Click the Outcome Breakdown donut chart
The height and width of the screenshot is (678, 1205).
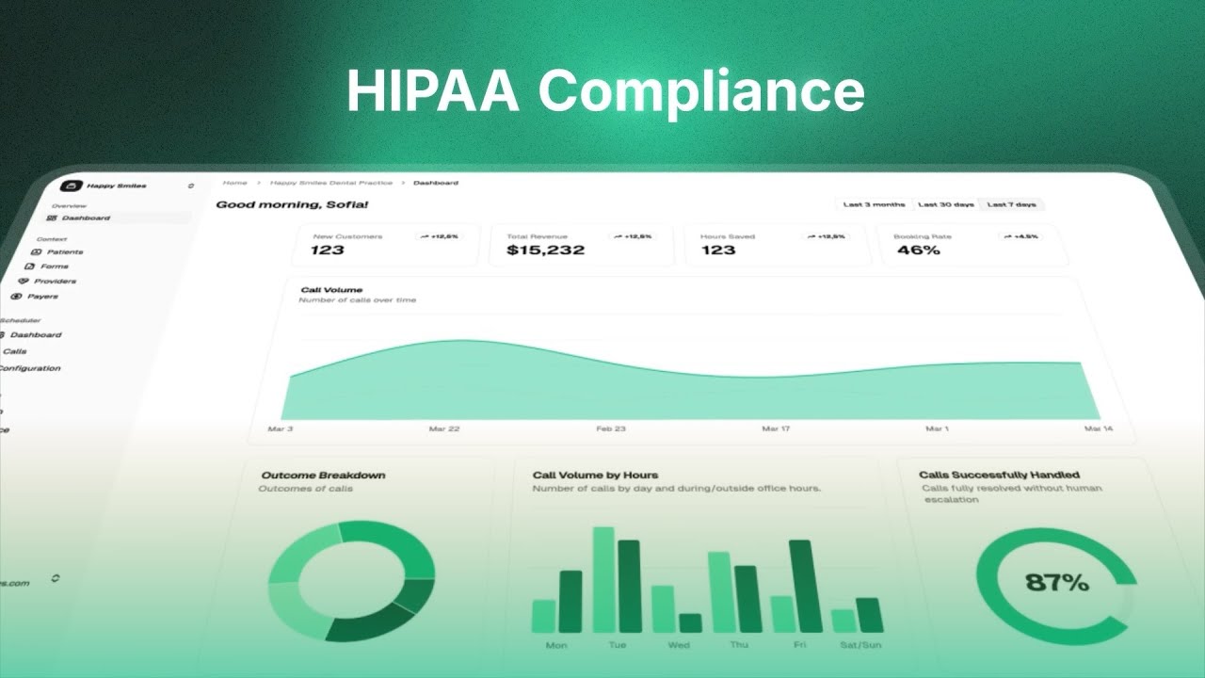(x=351, y=581)
